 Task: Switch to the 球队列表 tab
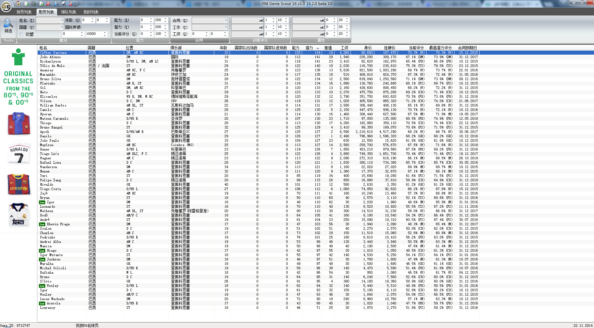tap(69, 12)
